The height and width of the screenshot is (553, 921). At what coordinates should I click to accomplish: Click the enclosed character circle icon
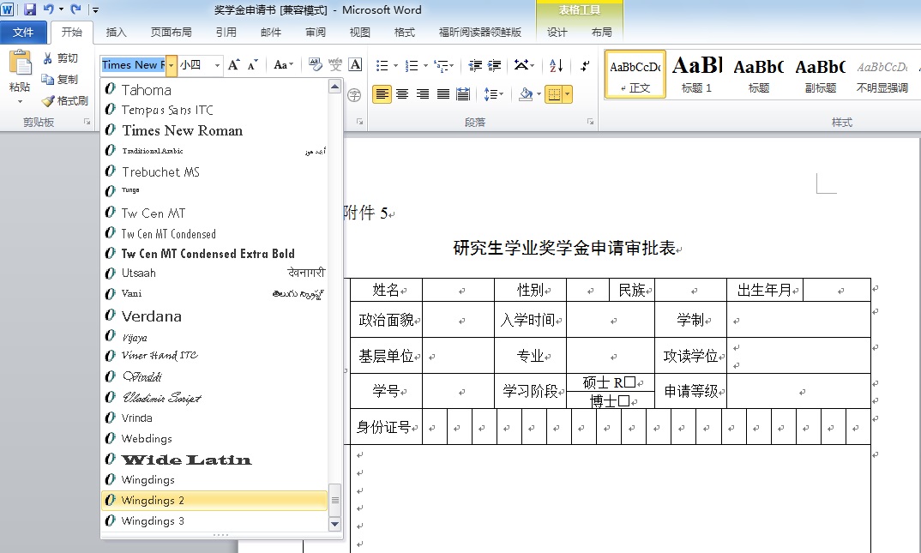click(354, 95)
